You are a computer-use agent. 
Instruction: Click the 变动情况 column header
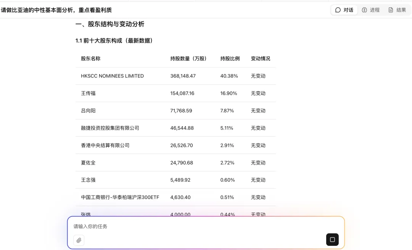point(261,59)
